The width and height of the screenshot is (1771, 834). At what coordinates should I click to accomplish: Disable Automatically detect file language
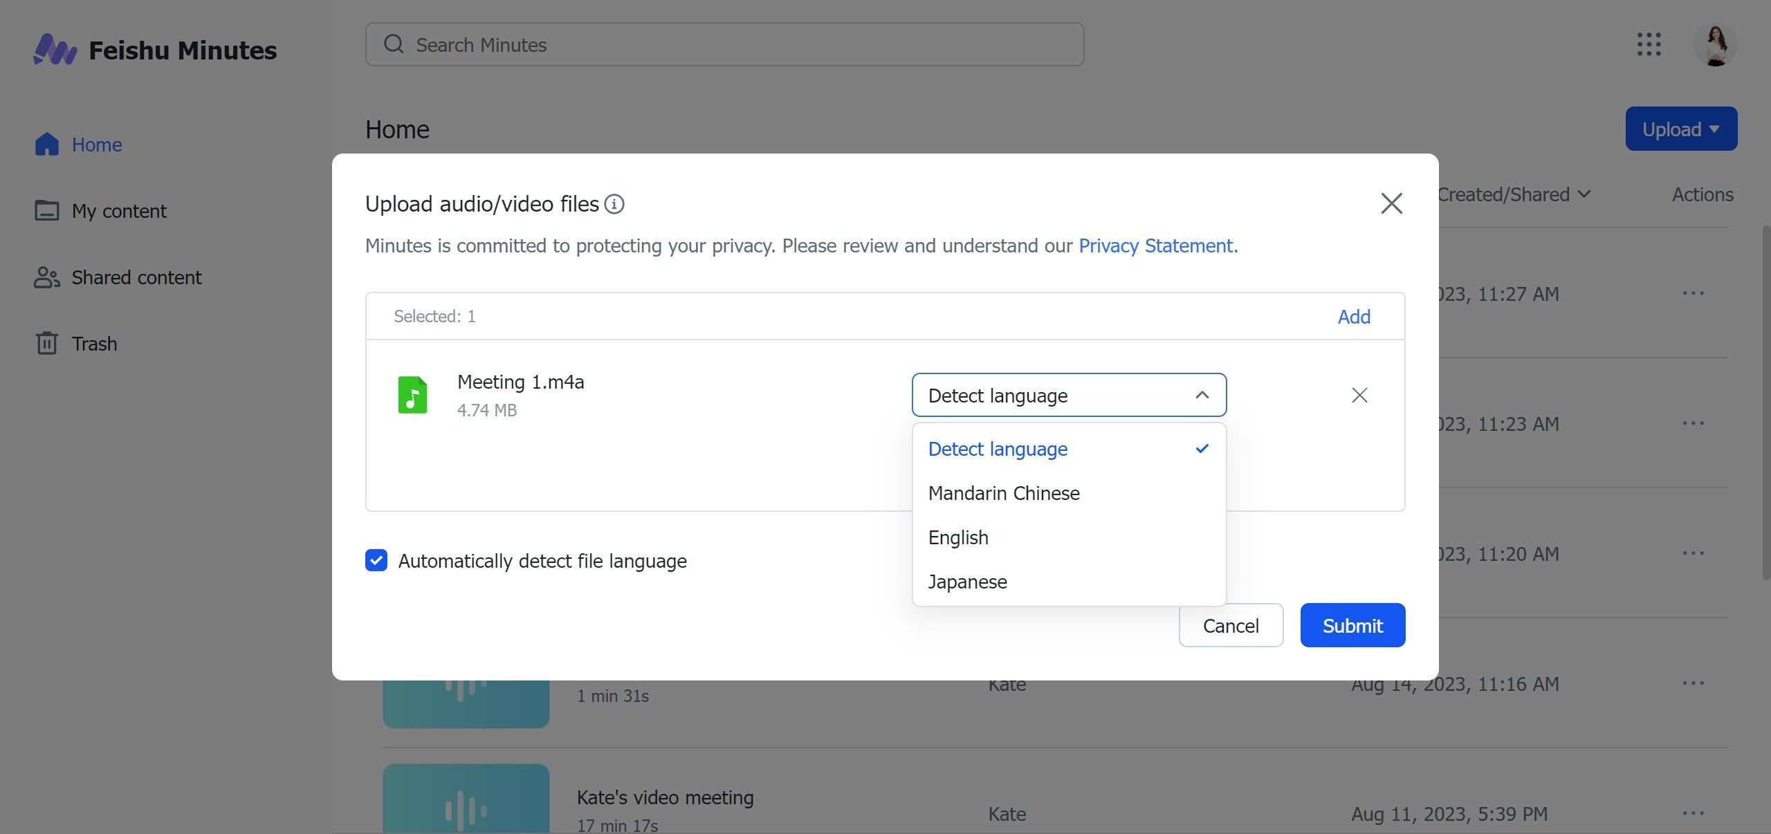(376, 561)
